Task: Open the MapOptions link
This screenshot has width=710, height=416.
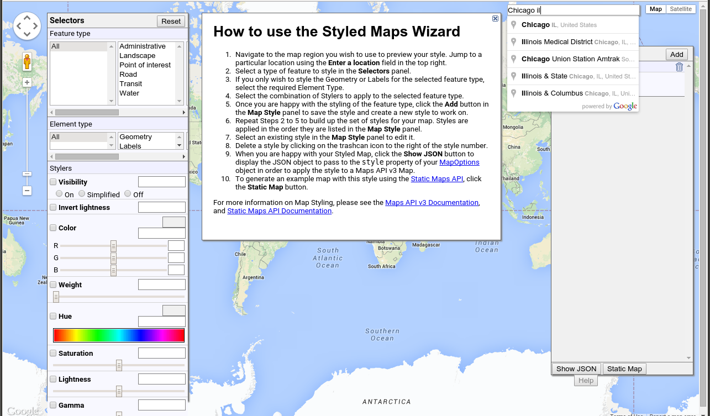Action: tap(459, 162)
